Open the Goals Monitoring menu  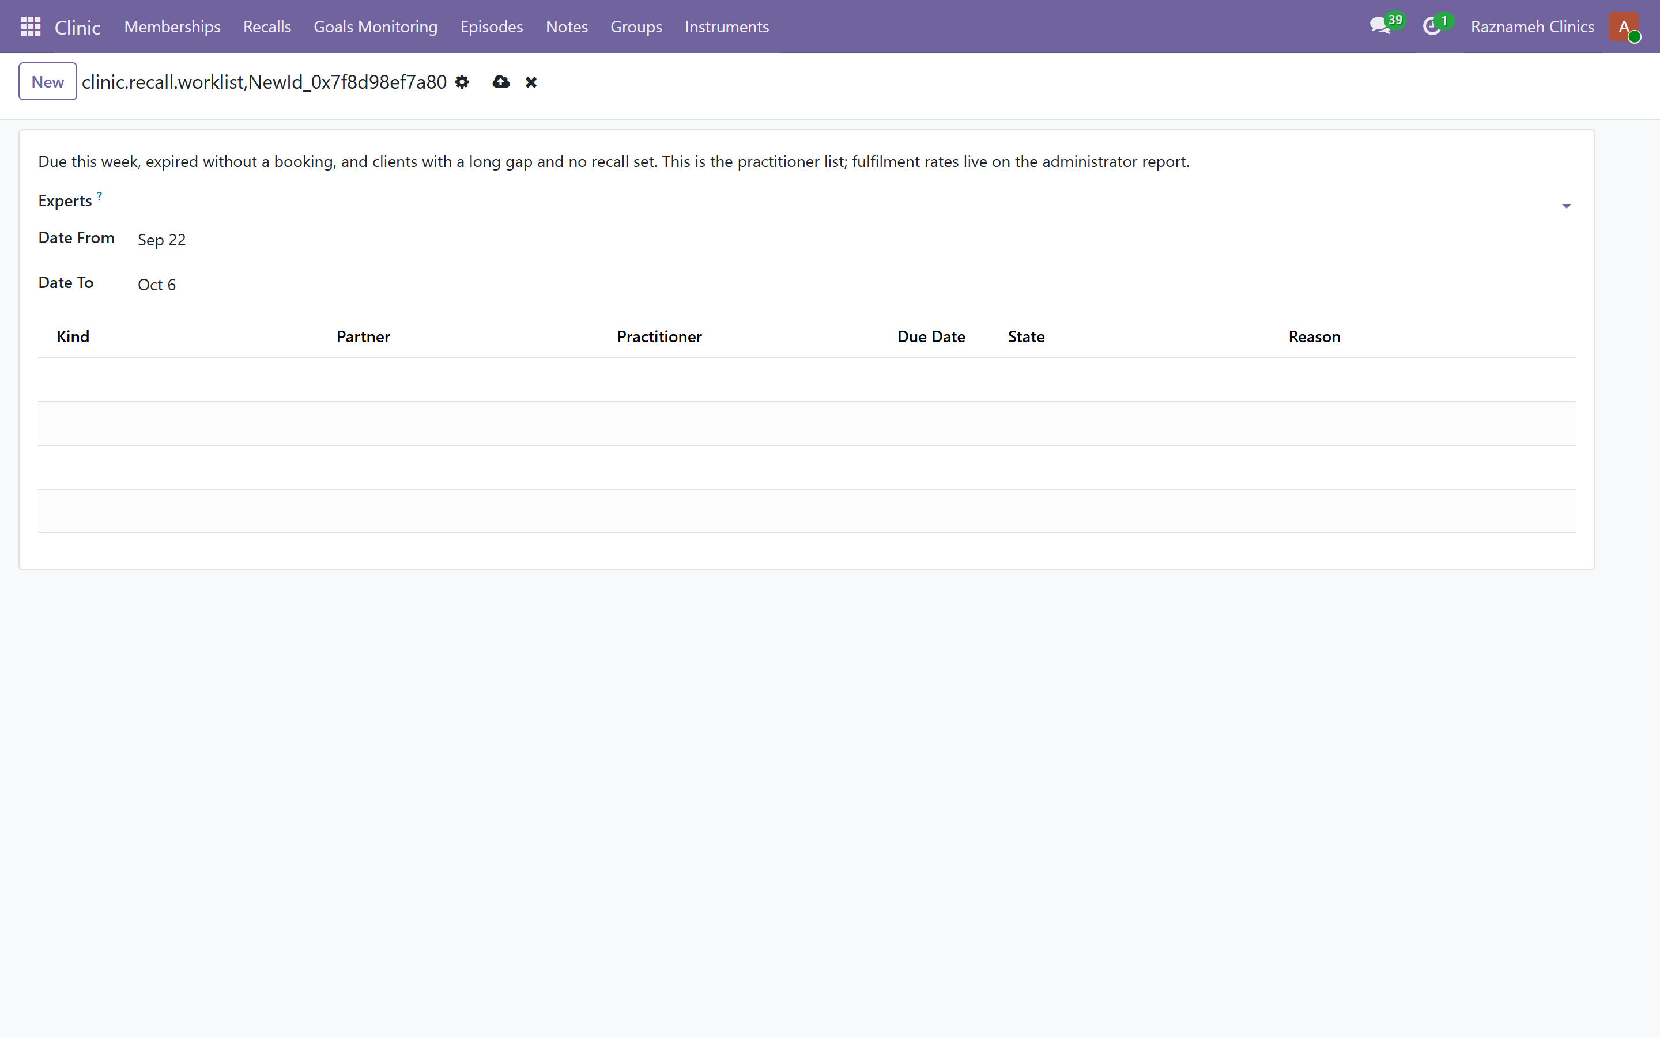[x=375, y=26]
